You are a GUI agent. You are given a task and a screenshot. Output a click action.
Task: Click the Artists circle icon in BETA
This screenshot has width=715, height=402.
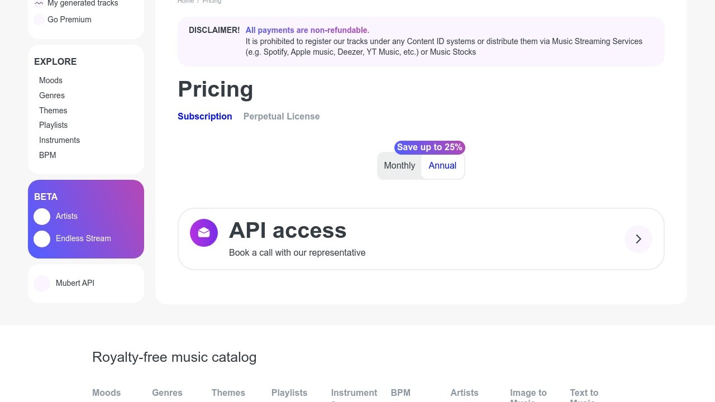tap(42, 217)
